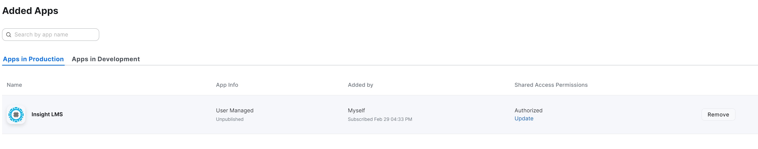Click the Name column header
758x149 pixels.
(15, 85)
